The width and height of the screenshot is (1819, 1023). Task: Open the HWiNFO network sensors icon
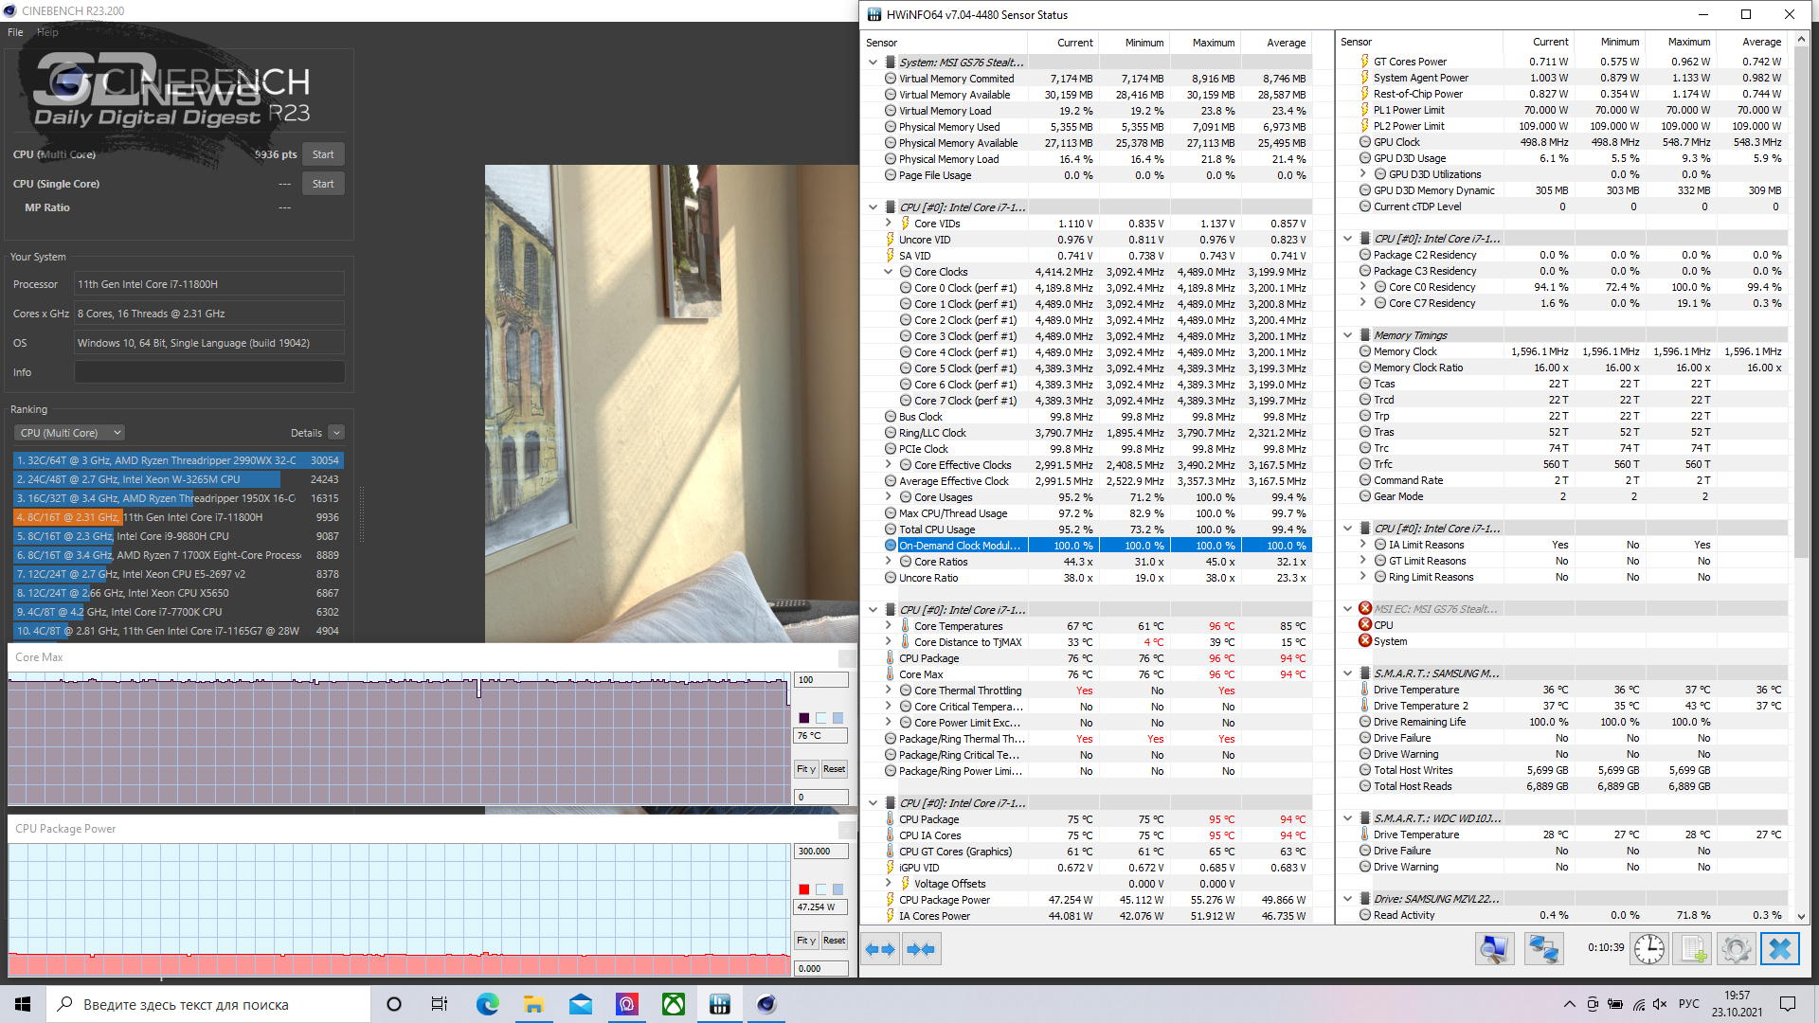click(x=1543, y=949)
